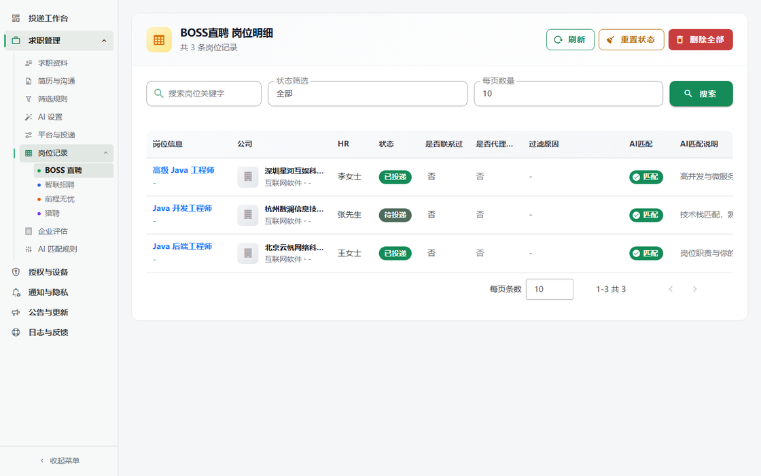Collapse the 求职管理 section chevron

[104, 41]
